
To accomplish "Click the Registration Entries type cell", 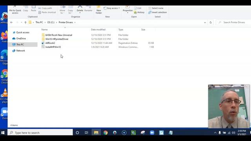I will (128, 43).
